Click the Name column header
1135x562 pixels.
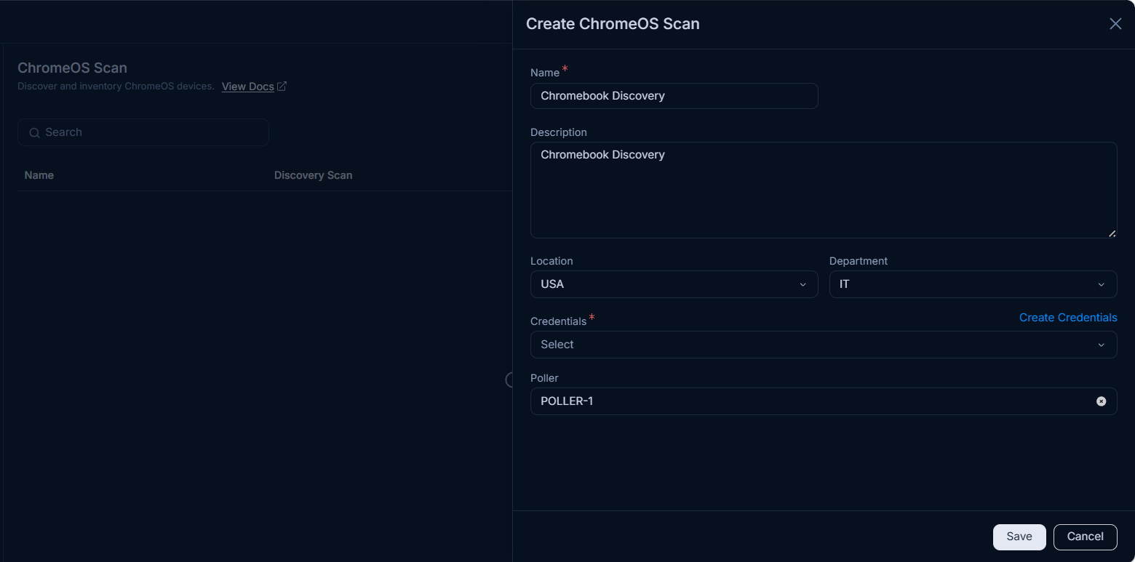pyautogui.click(x=39, y=175)
